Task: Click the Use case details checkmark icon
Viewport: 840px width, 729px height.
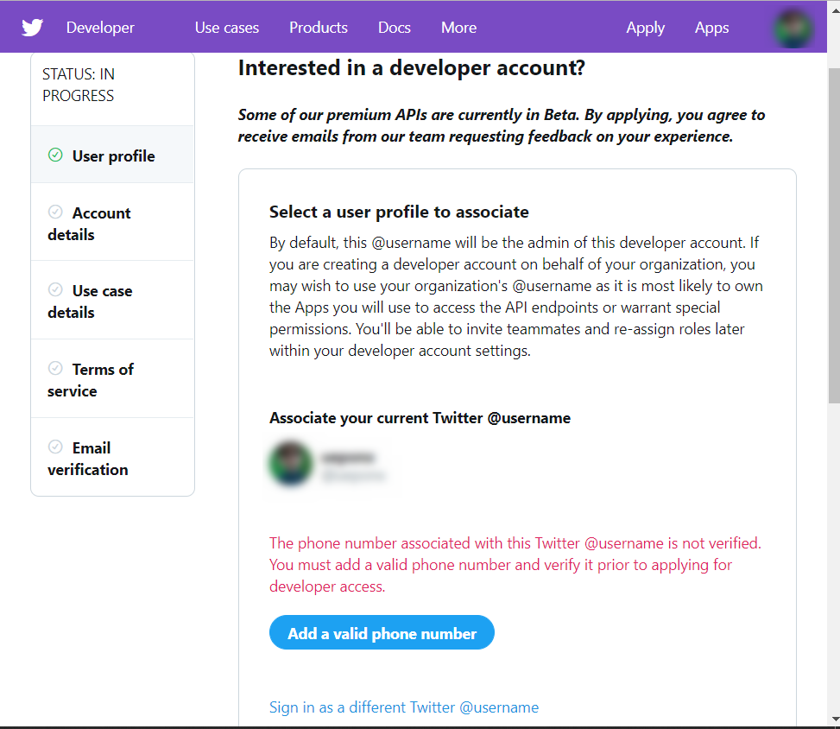Action: click(x=55, y=289)
